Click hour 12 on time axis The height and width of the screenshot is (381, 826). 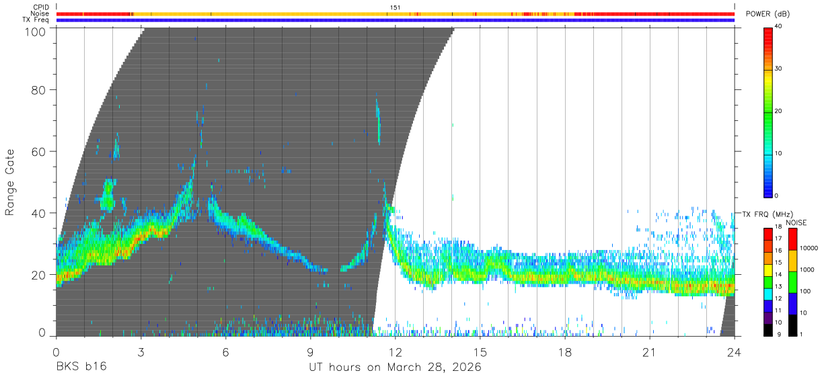pyautogui.click(x=395, y=351)
